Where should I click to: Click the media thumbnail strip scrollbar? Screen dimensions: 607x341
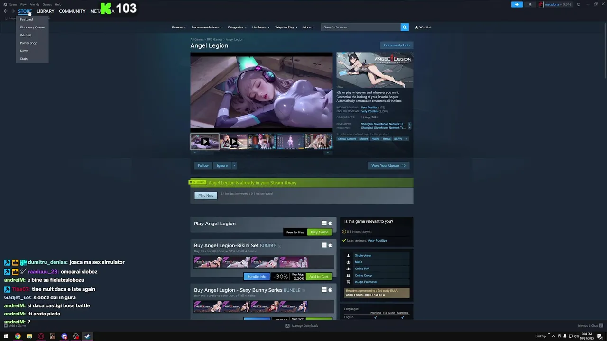coord(261,153)
